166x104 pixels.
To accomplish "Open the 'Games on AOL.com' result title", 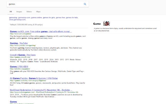I will 41,31.
